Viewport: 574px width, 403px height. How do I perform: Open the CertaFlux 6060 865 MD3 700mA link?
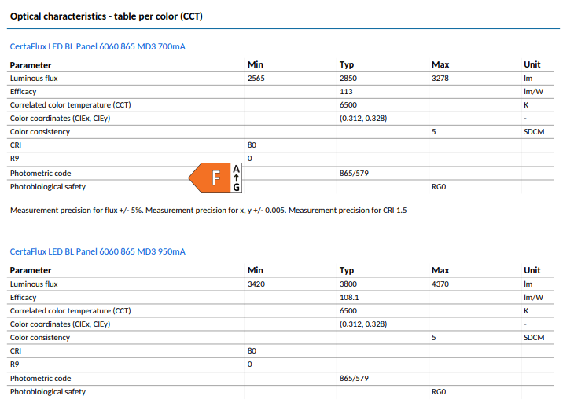pyautogui.click(x=98, y=46)
